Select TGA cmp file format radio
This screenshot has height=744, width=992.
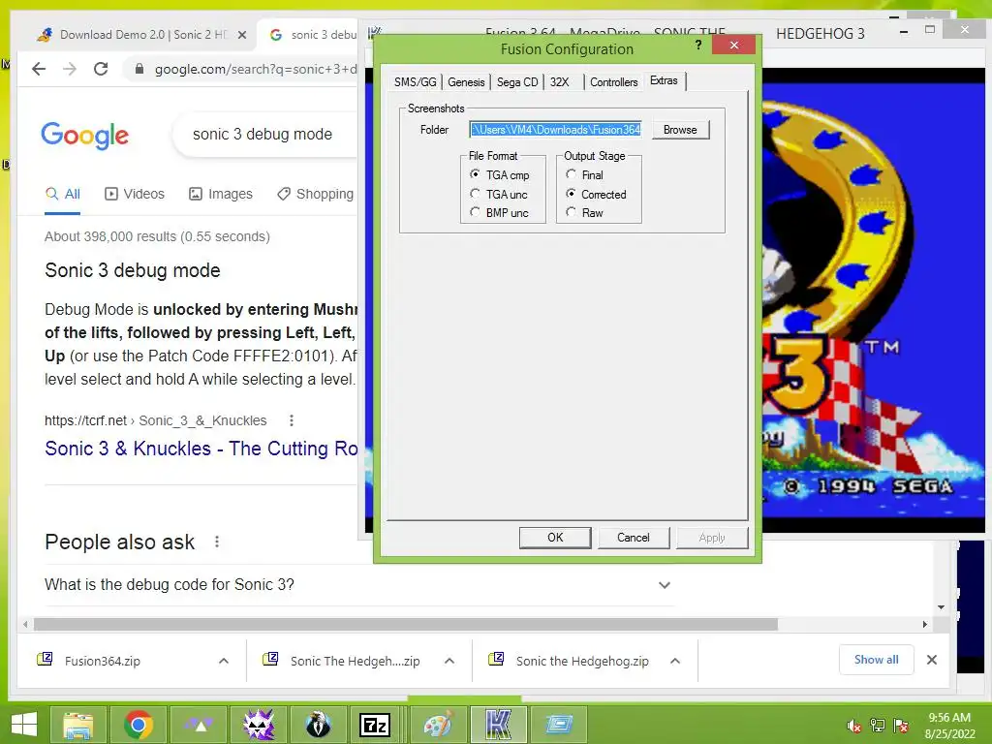(x=475, y=174)
